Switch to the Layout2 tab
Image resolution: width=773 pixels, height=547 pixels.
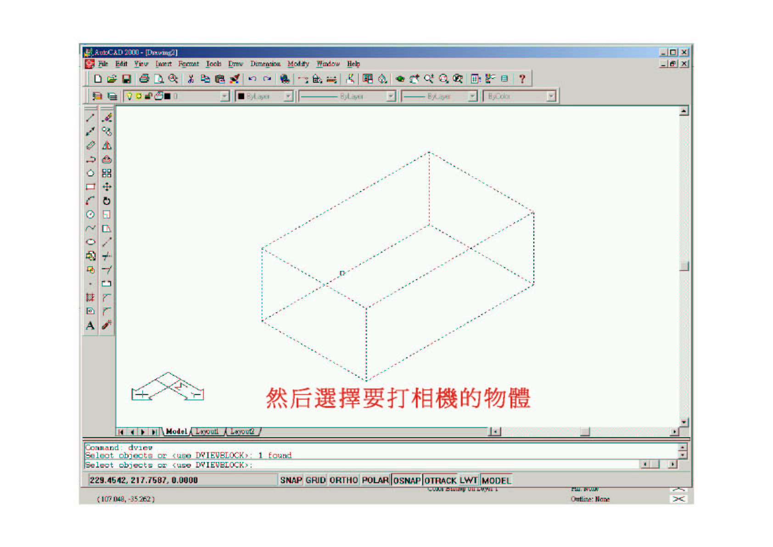[242, 431]
